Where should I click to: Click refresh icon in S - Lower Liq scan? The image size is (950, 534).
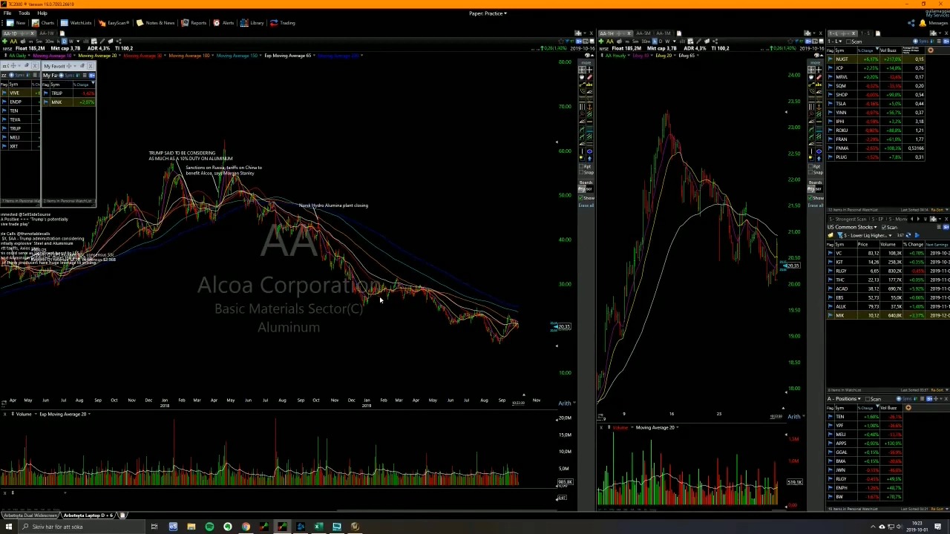[908, 235]
